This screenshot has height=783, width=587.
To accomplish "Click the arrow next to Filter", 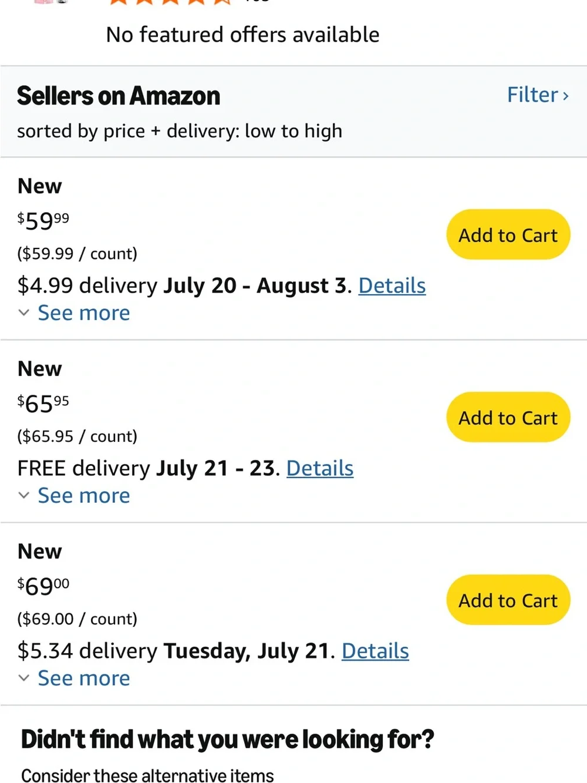I will click(566, 96).
